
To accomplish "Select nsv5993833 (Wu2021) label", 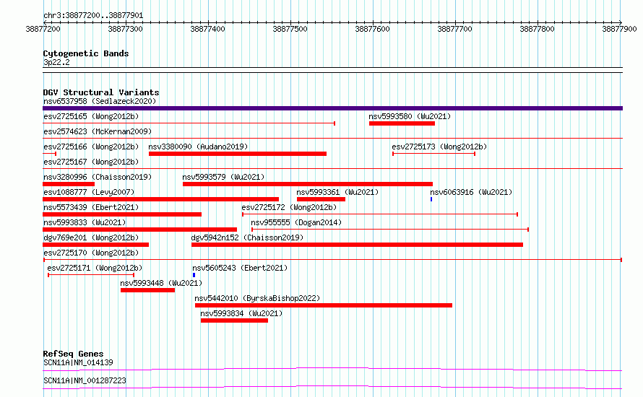I will point(85,222).
